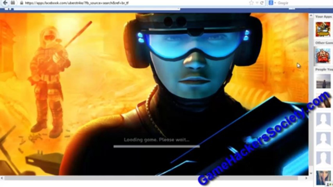Click the game frame's vertical scroll up arrow

(x=311, y=16)
